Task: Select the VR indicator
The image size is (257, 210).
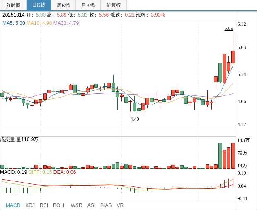Action: coord(120,205)
